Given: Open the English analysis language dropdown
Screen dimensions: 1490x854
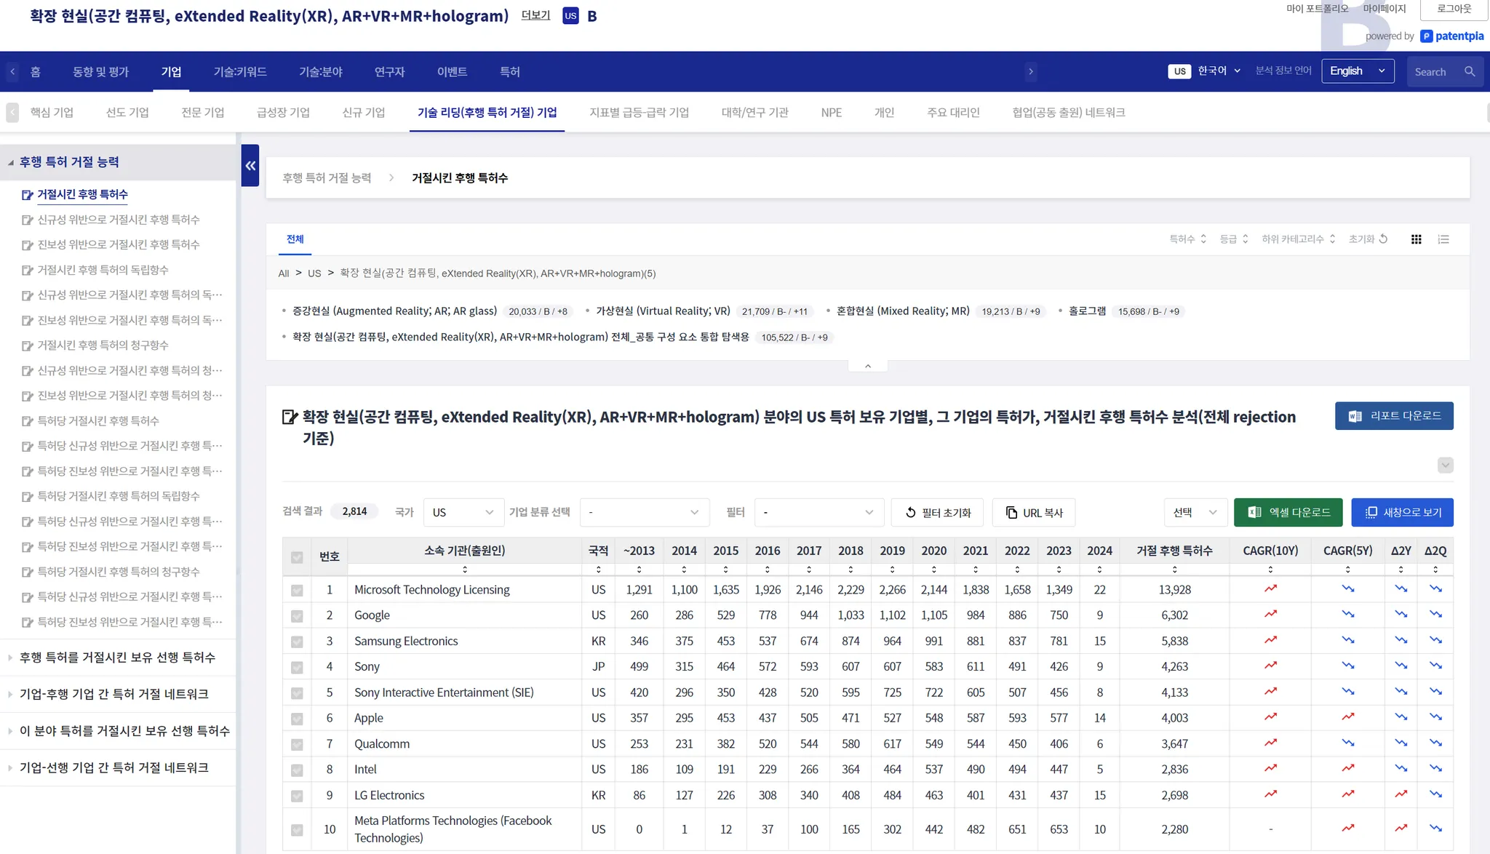Looking at the screenshot, I should [x=1357, y=71].
